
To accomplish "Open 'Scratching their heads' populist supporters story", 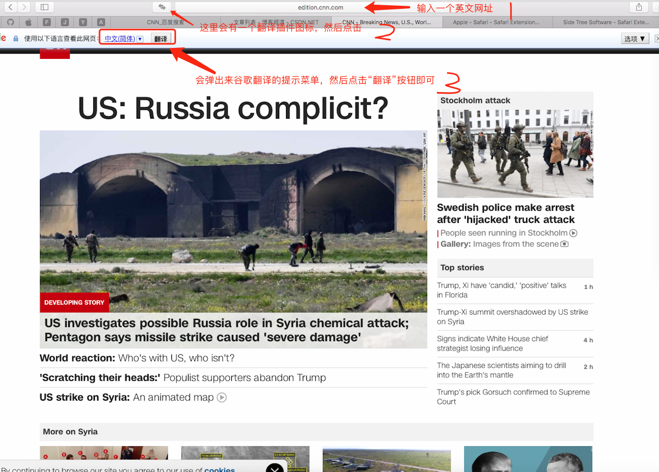I will (183, 378).
